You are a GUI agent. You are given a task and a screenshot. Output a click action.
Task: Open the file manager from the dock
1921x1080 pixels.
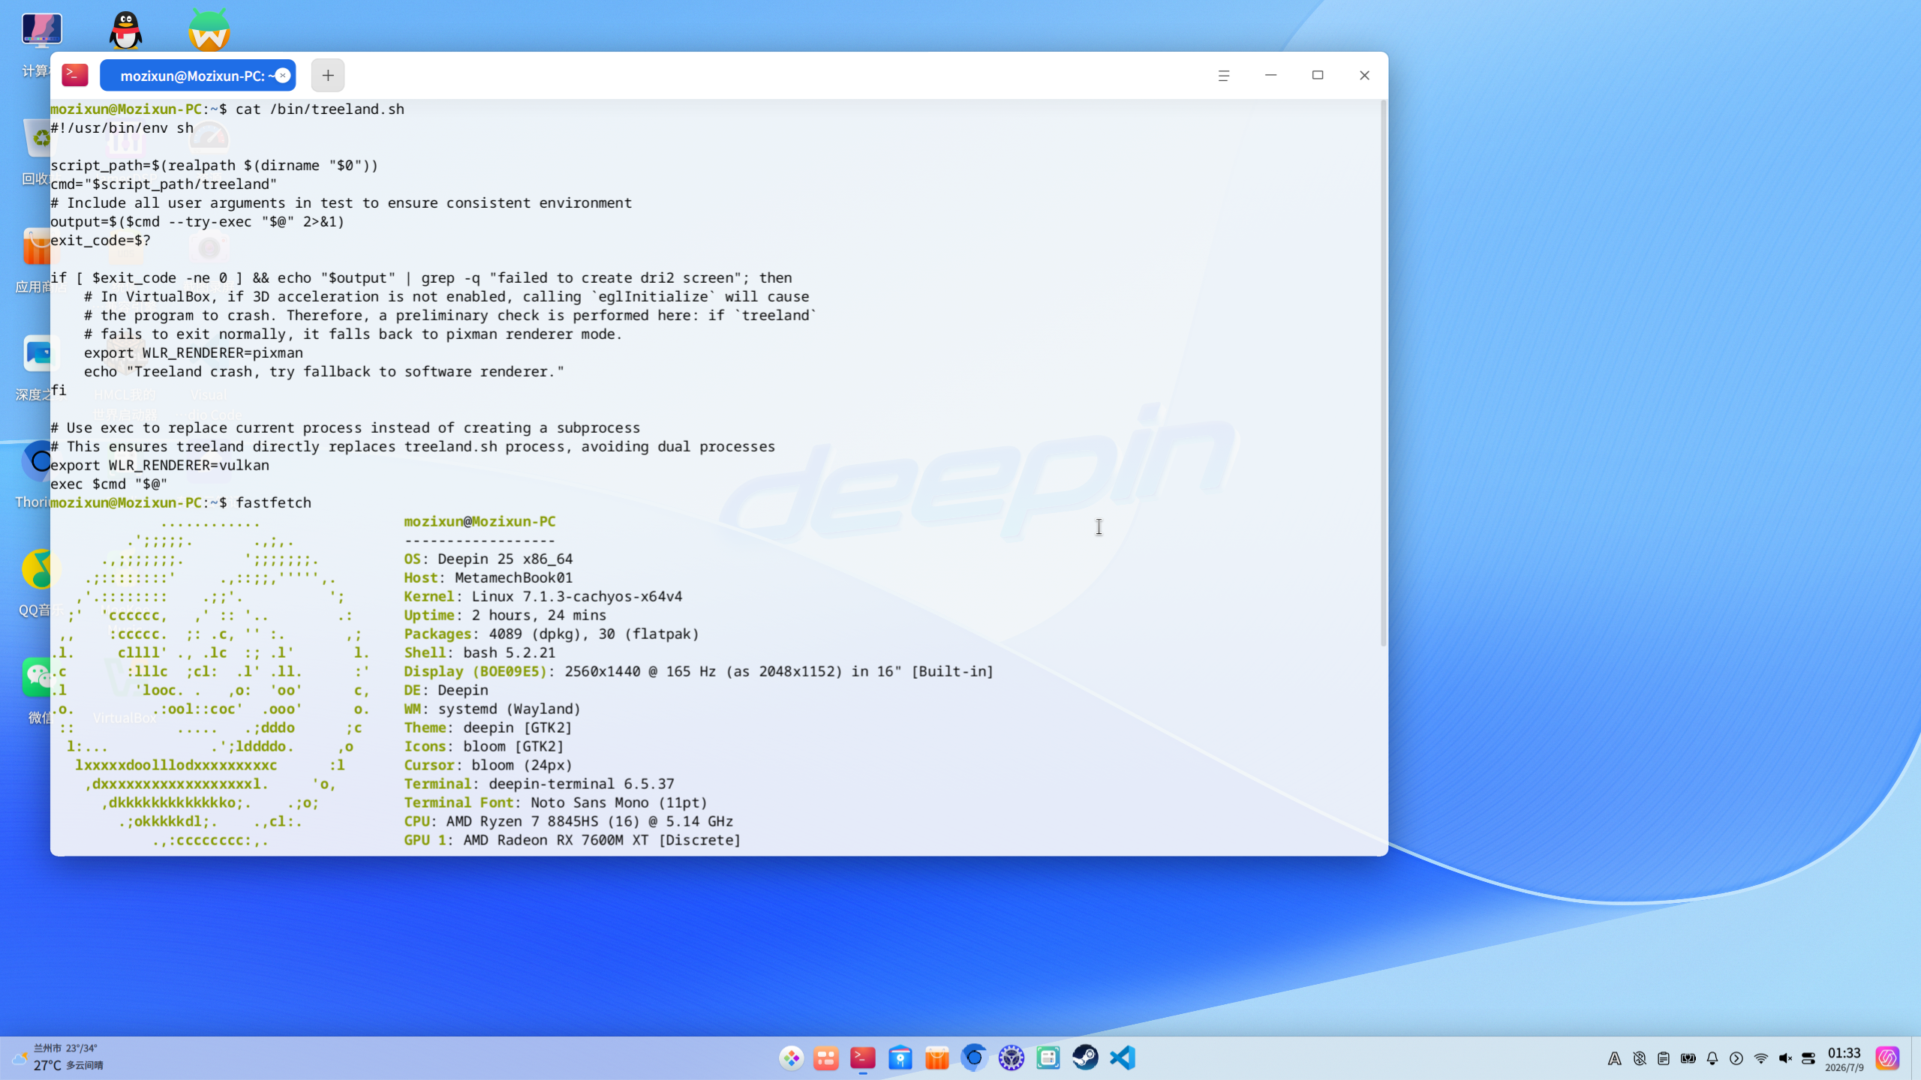pyautogui.click(x=900, y=1058)
